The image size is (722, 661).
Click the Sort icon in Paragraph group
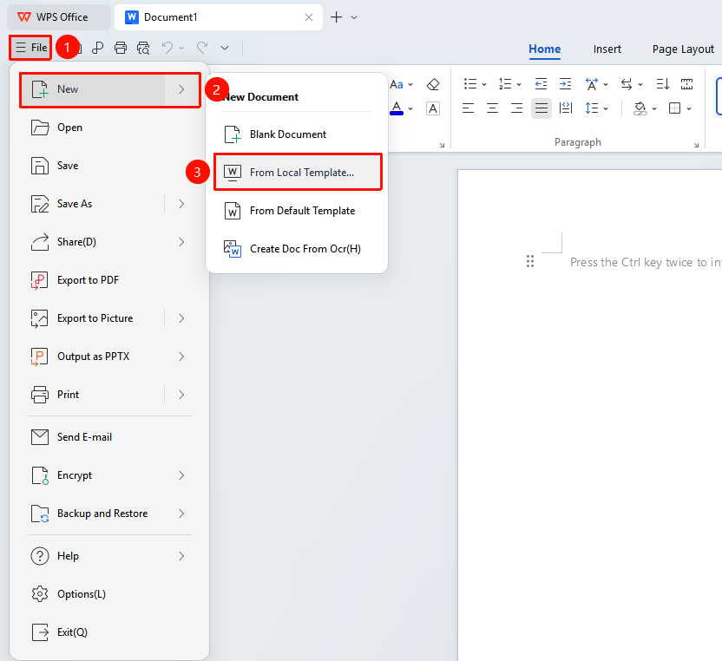tap(663, 84)
